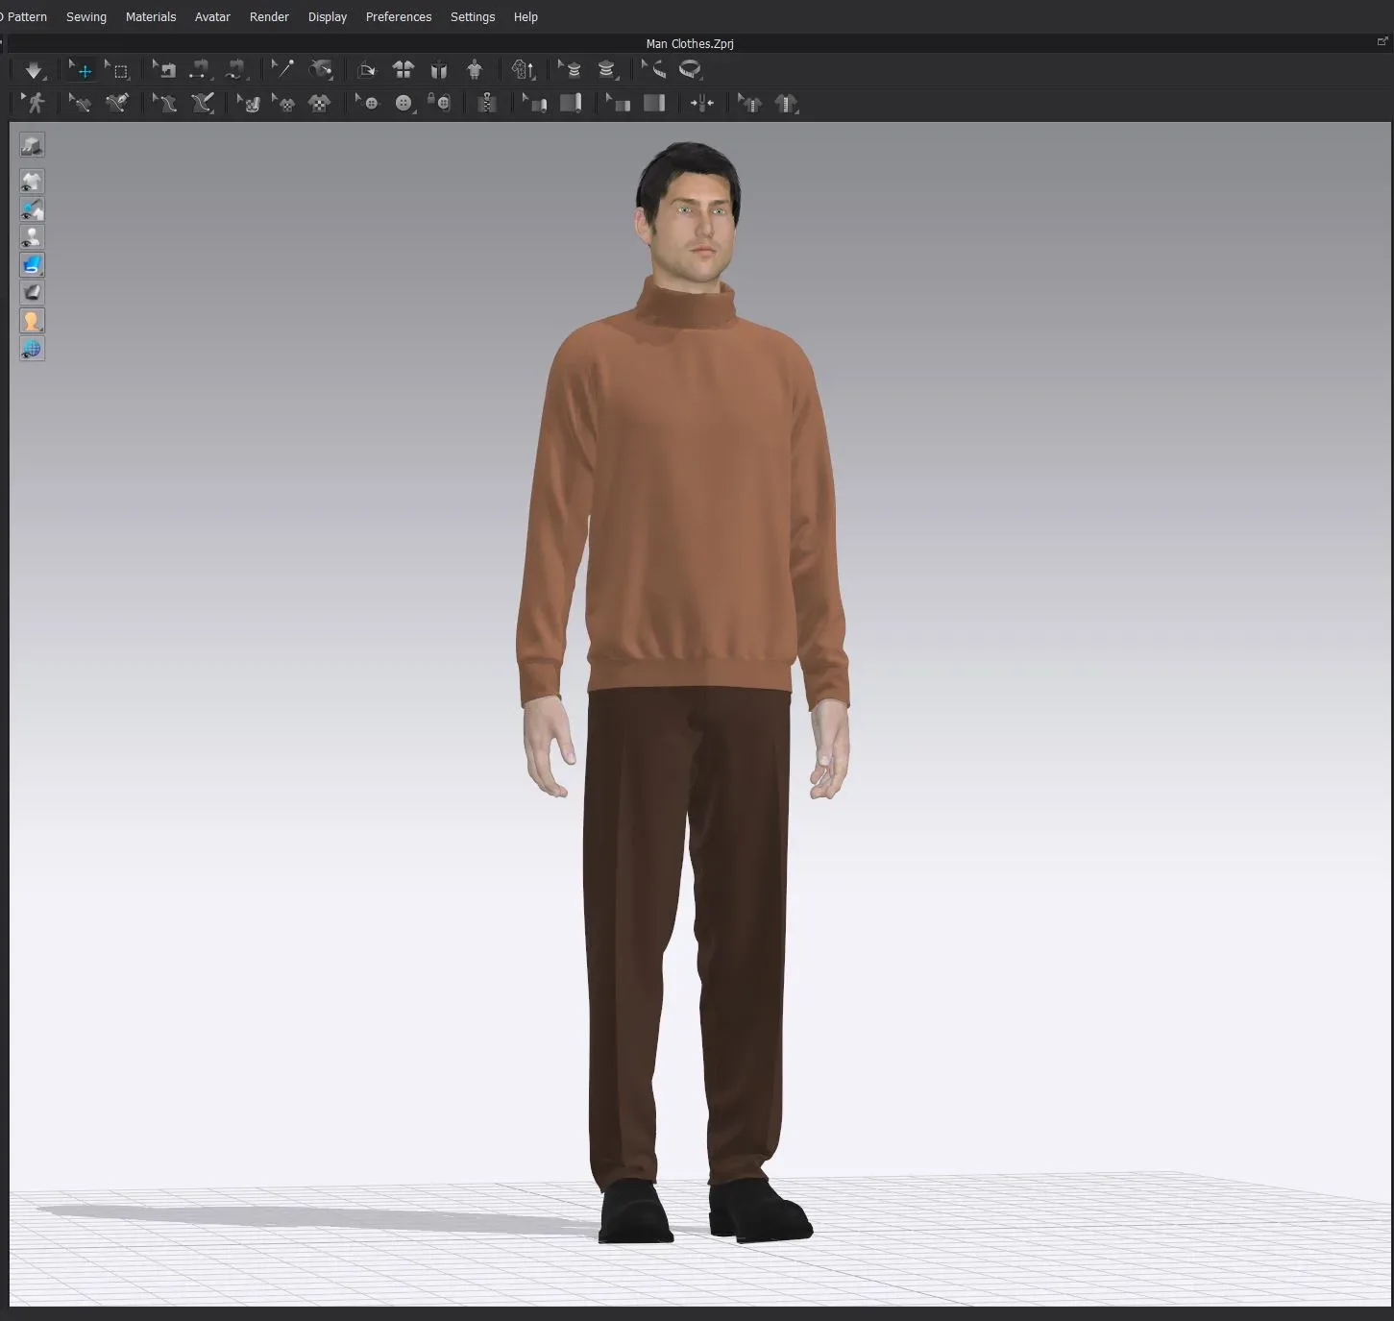Click the pen curve-drawing shirt tool
Screen dimensions: 1394x1321
point(117,103)
